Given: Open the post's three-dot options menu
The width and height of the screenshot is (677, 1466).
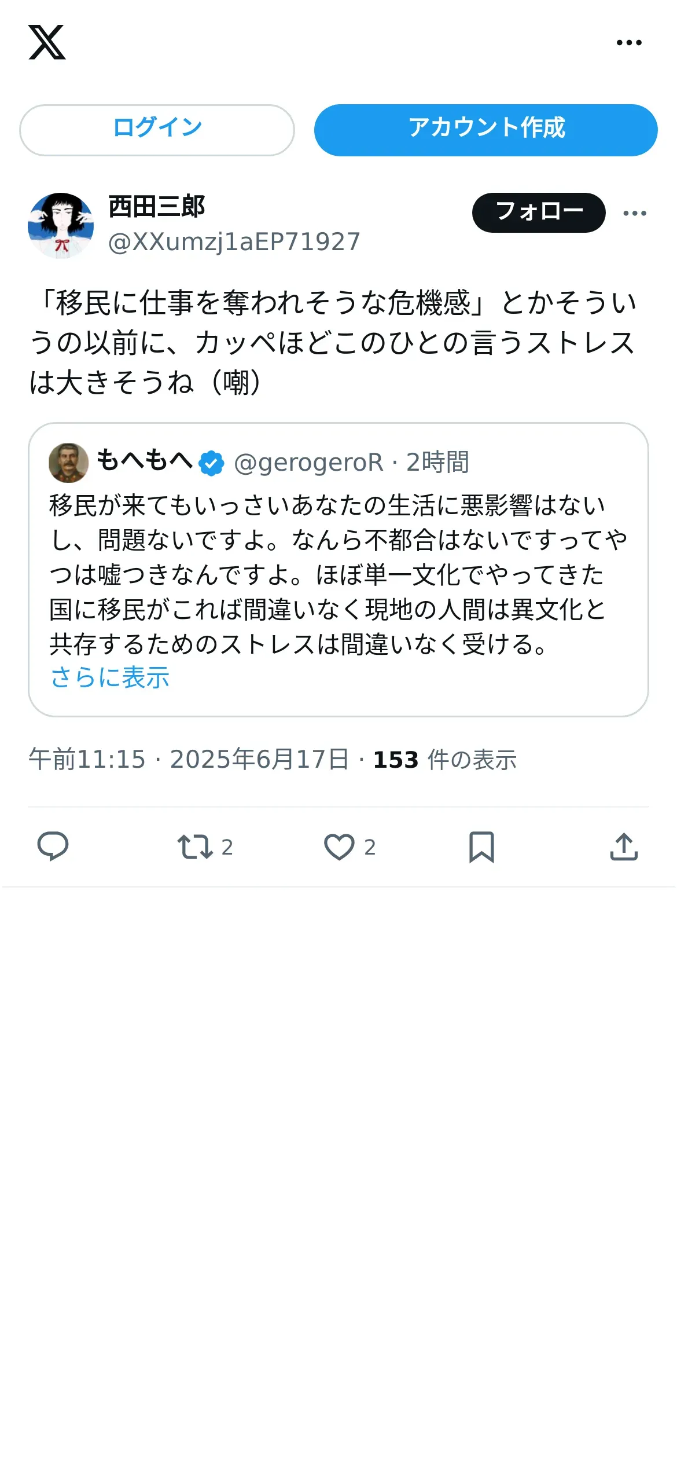Looking at the screenshot, I should 635,213.
